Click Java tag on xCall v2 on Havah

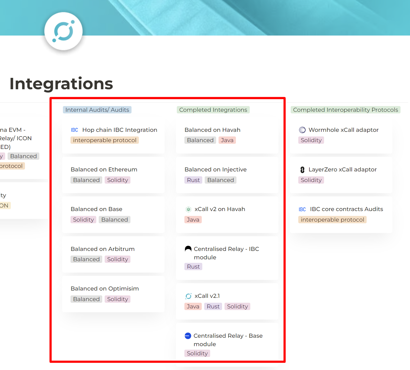pyautogui.click(x=193, y=220)
